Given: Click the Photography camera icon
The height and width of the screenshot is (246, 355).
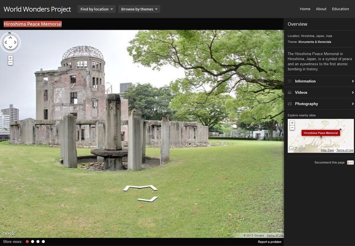Looking at the screenshot, I should pyautogui.click(x=290, y=104).
